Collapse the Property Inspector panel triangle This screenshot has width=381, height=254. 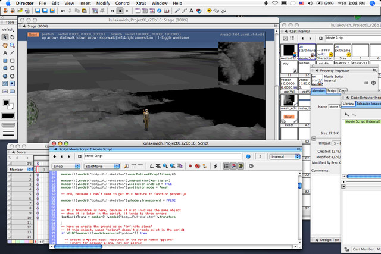(317, 70)
